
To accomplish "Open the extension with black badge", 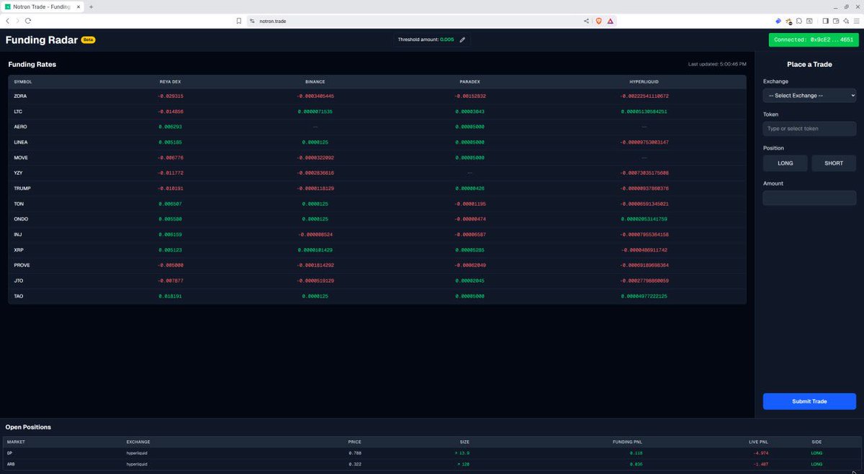I will [x=788, y=21].
